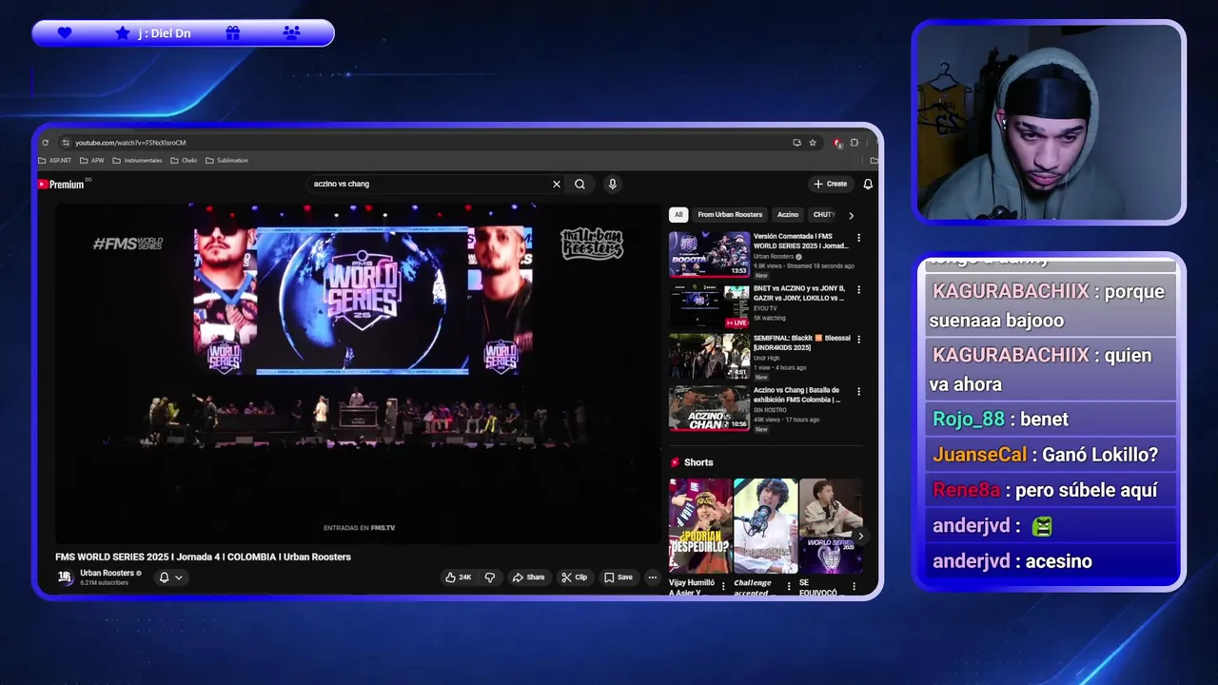Screen dimensions: 1218x685
Task: Select the 'From Urban Roosters' chip
Action: click(730, 215)
